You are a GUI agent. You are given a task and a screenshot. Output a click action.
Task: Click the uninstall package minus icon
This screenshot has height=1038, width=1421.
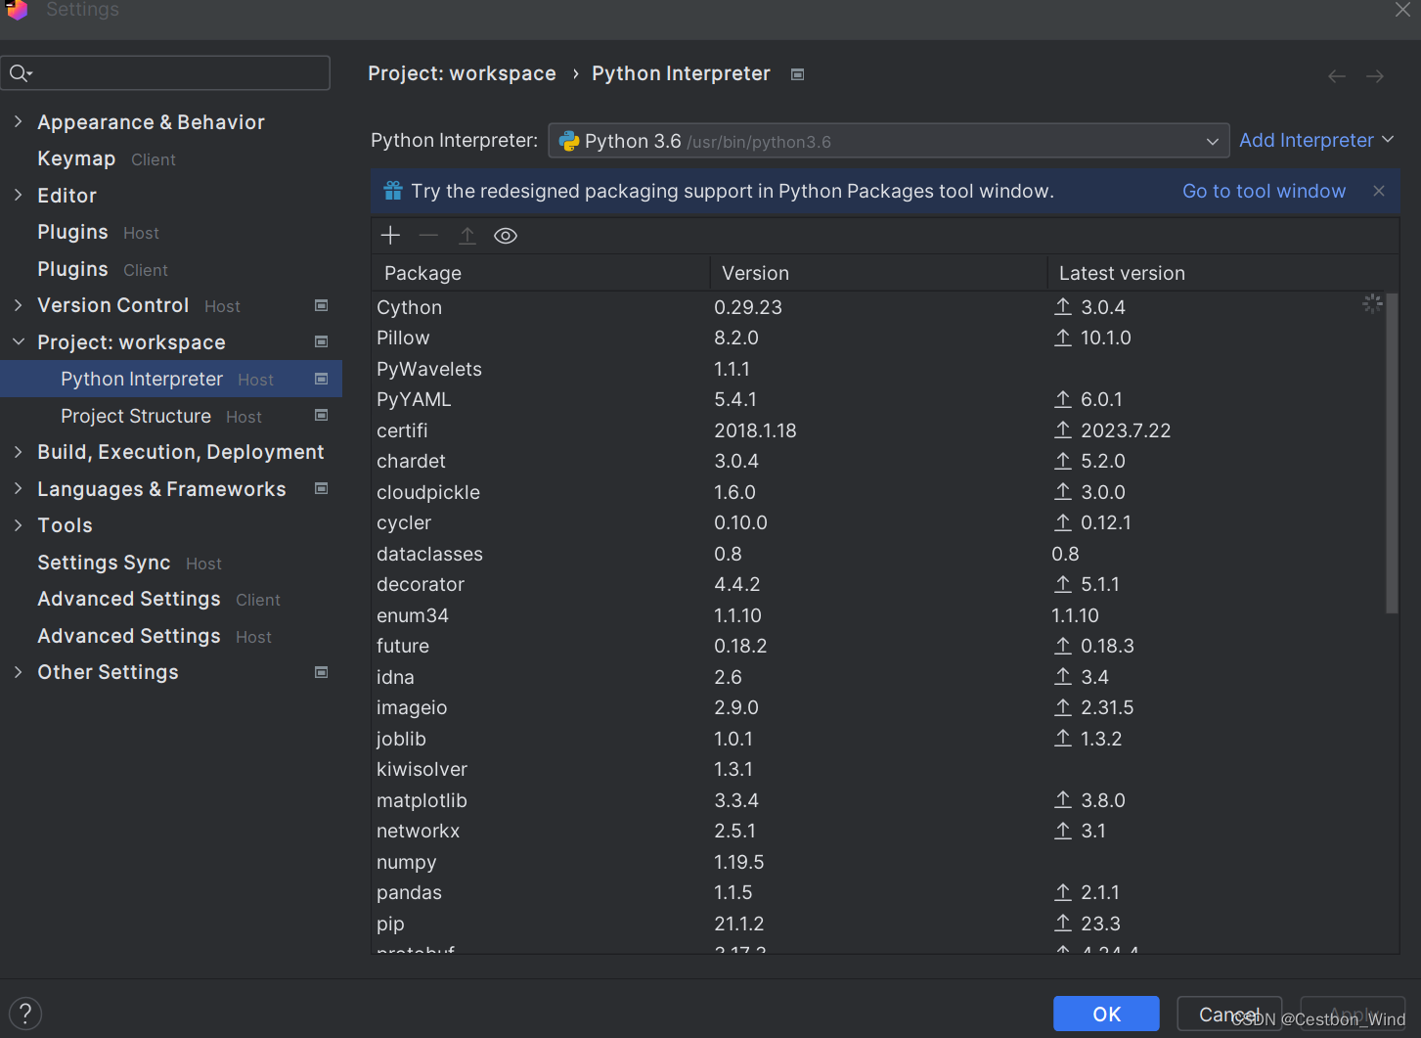pyautogui.click(x=428, y=236)
